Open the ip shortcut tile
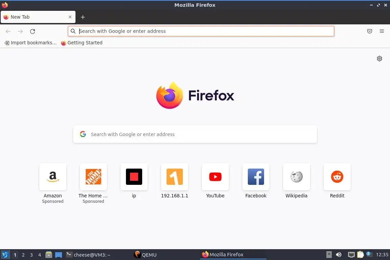Screen dimensions: 390x260 [x=134, y=177]
